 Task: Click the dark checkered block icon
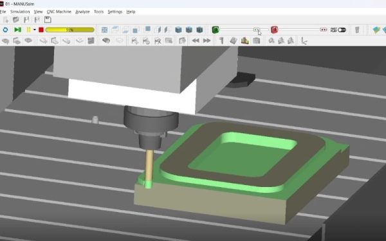91,41
